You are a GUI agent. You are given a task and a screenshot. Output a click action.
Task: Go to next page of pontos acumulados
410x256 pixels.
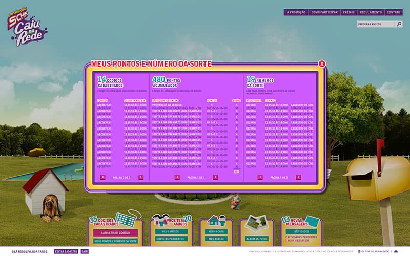[x=215, y=177]
